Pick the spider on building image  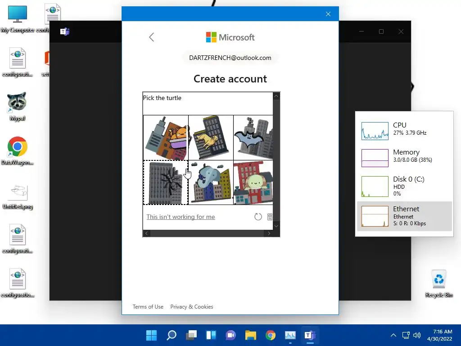tap(166, 182)
